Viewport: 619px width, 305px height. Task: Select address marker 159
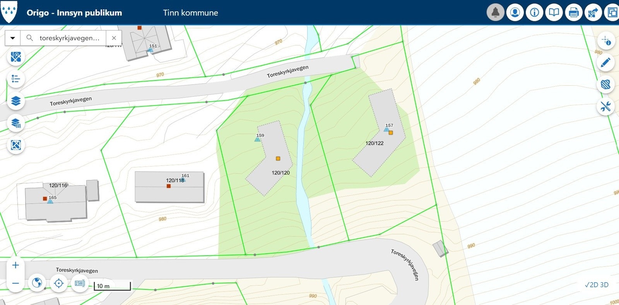point(258,139)
